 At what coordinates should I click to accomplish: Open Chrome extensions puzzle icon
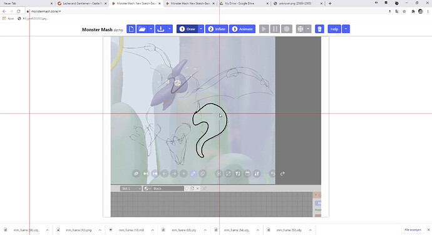click(413, 11)
